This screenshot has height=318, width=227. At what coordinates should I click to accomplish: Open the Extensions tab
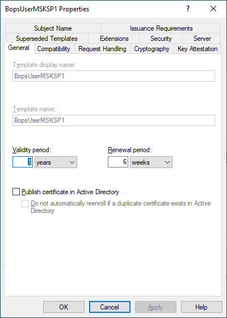[x=114, y=39]
